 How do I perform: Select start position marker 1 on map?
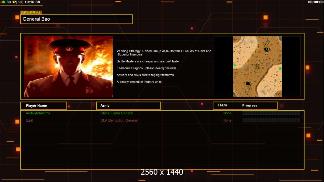click(x=266, y=49)
